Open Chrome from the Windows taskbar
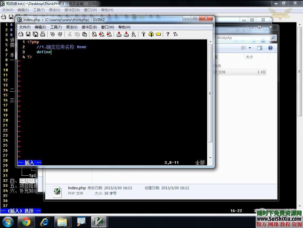303x228 pixels. coord(26,221)
